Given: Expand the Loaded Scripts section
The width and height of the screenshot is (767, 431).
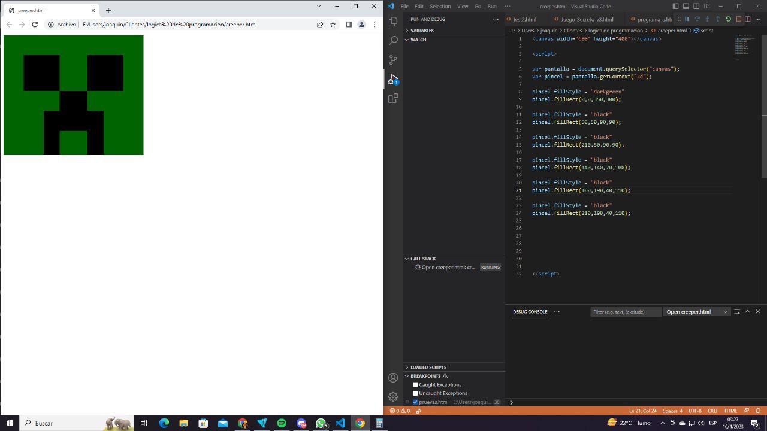Looking at the screenshot, I should coord(454,367).
